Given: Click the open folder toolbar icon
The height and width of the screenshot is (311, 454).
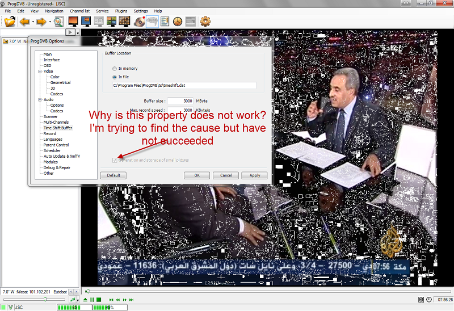Looking at the screenshot, I should click(x=10, y=22).
